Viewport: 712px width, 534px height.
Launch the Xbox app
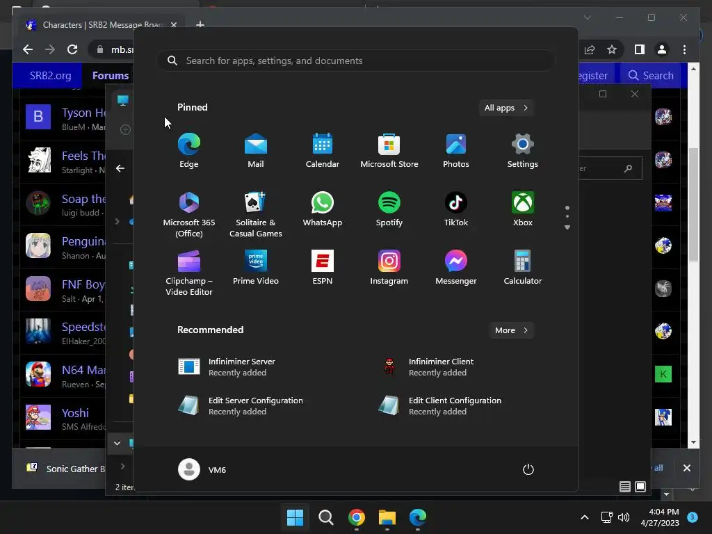click(x=523, y=209)
